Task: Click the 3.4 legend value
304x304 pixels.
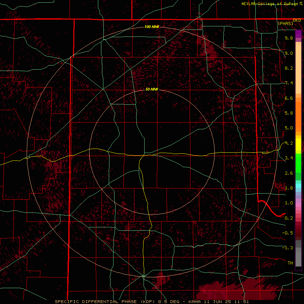Action: 289,158
